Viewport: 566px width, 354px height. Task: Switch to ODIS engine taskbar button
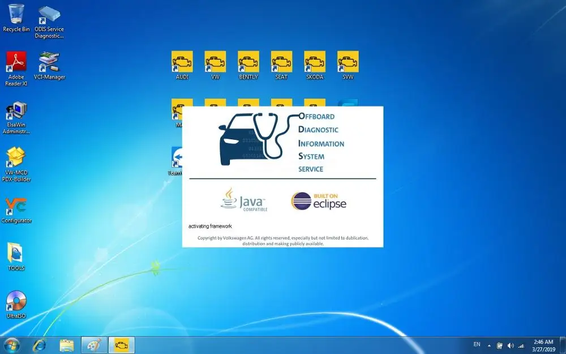pyautogui.click(x=122, y=346)
